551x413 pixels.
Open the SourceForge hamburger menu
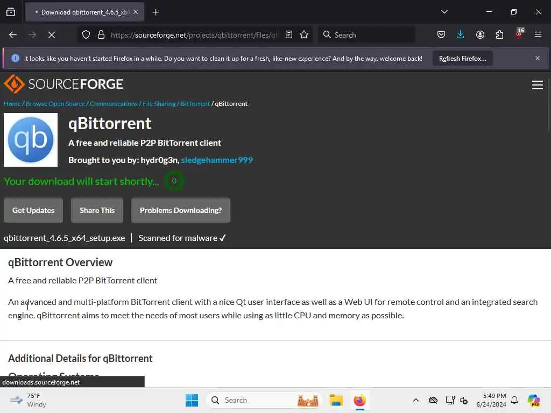(538, 84)
